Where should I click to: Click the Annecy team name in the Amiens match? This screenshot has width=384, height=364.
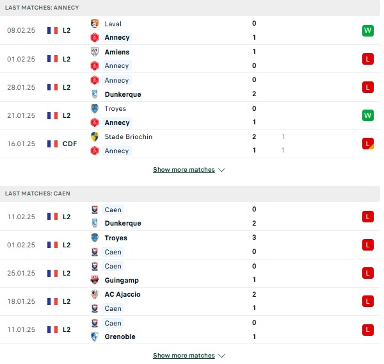click(x=117, y=66)
